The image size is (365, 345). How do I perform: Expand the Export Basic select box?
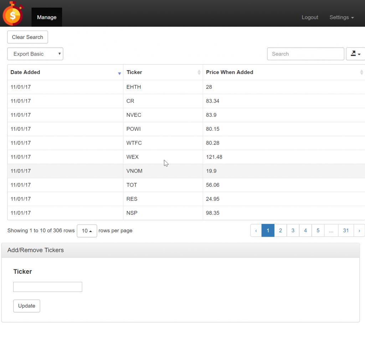pyautogui.click(x=35, y=54)
